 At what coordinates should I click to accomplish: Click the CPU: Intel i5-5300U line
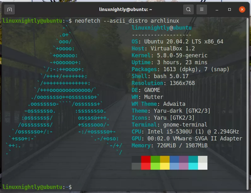(185, 132)
